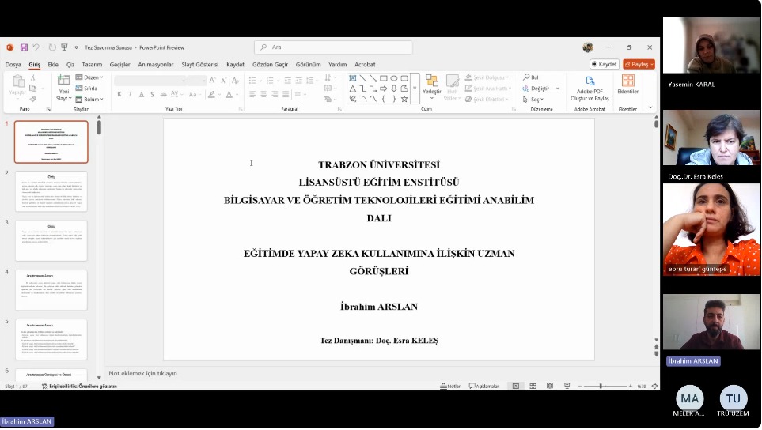Open the Animasyonlar tab
This screenshot has height=430, width=762.
(x=156, y=65)
